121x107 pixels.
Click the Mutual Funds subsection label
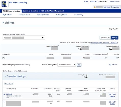pos(9,84)
